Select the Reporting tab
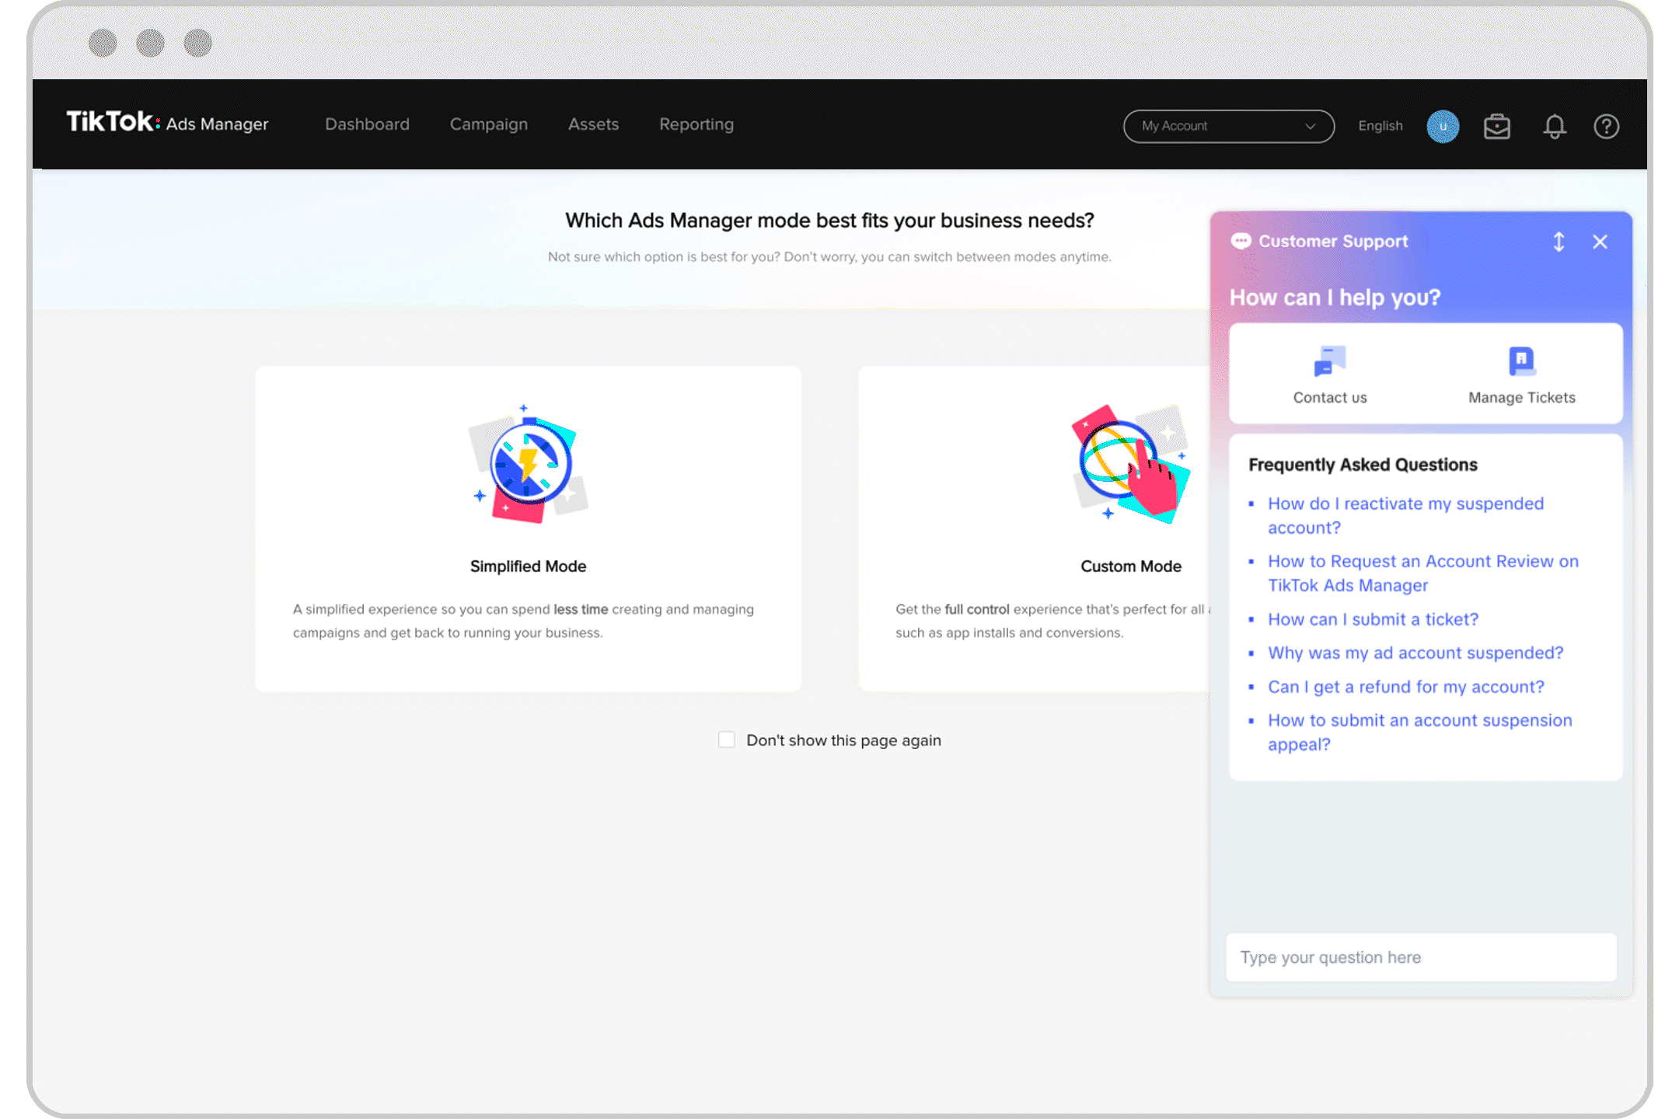The width and height of the screenshot is (1679, 1119). pos(697,124)
